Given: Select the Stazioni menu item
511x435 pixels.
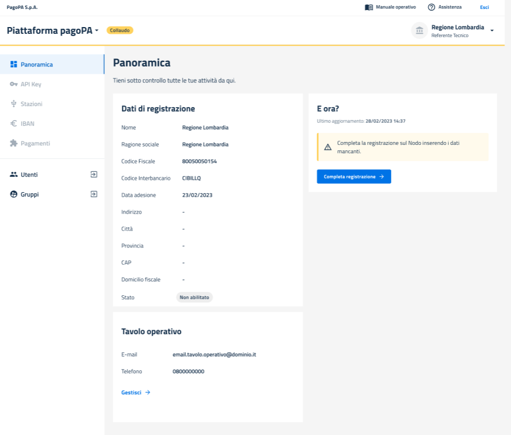Looking at the screenshot, I should (31, 104).
